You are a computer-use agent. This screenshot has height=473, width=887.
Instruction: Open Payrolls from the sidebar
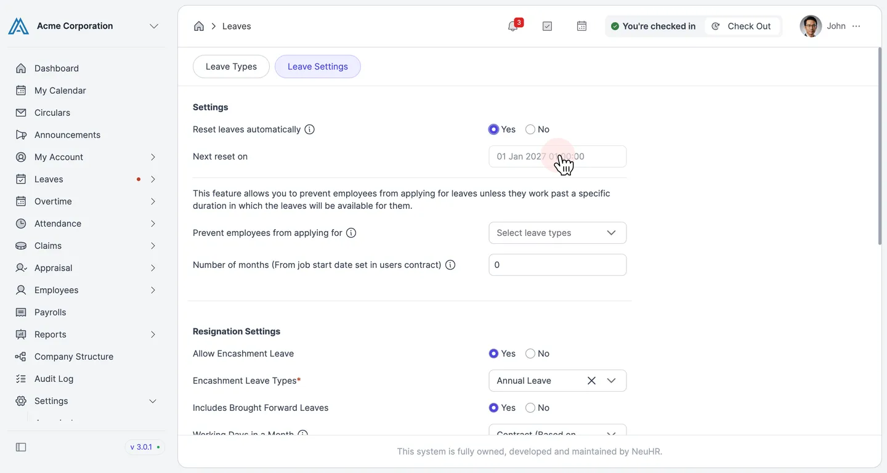point(86,312)
